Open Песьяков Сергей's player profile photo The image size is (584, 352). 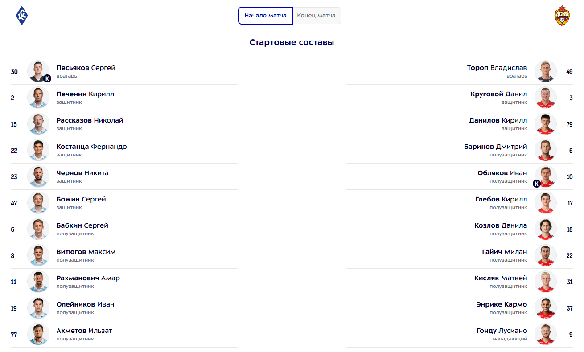[38, 71]
